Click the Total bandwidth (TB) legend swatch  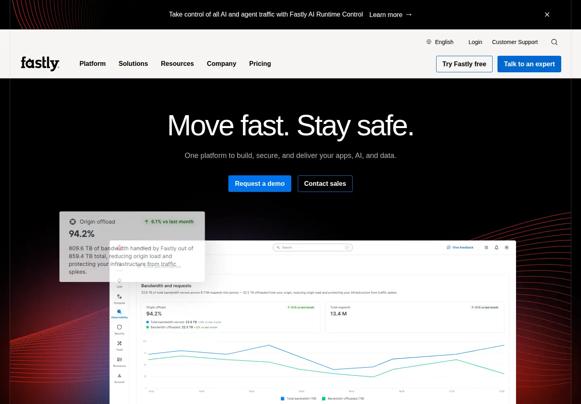click(282, 399)
